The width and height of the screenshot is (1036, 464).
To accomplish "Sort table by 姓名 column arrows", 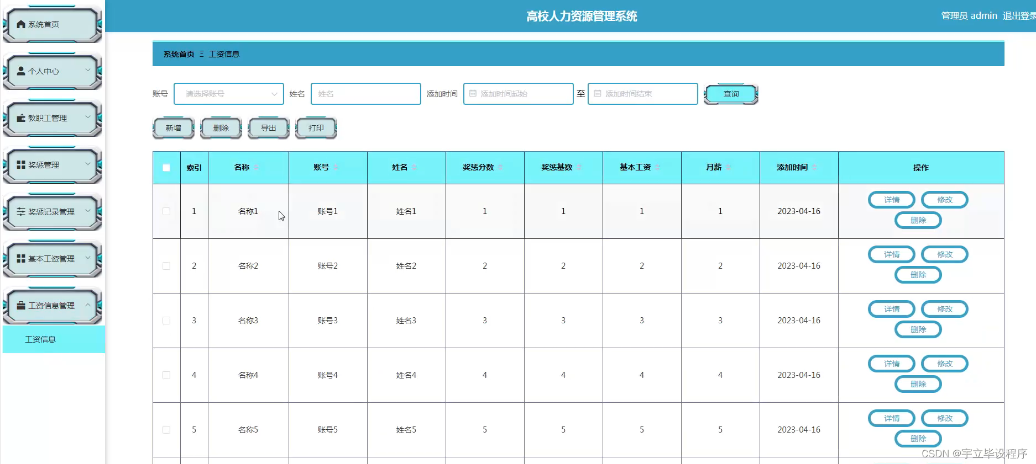I will (414, 167).
